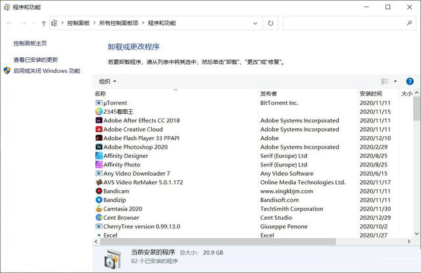Click 控制面板 in the address breadcrumb
Screen dimensions: 421x273
(80, 23)
